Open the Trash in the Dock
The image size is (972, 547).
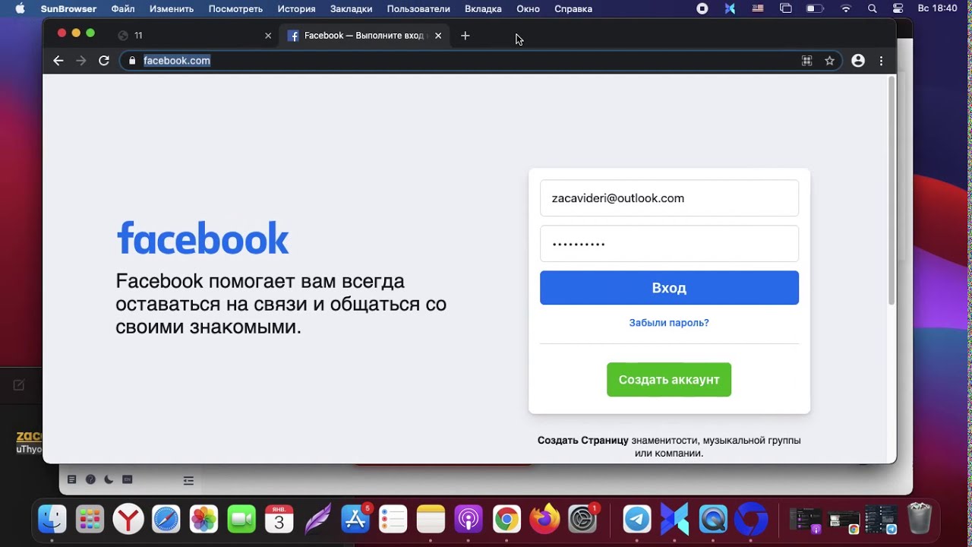[920, 520]
